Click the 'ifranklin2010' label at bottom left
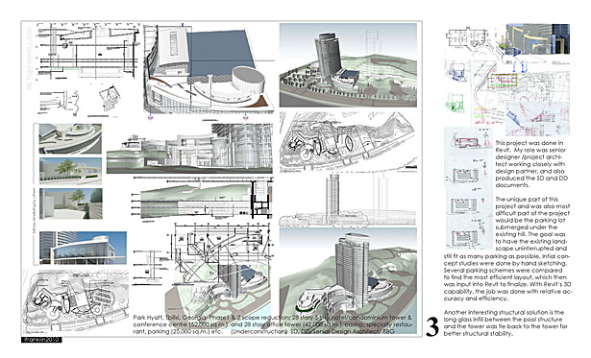Viewport: 591px width, 358px height. [41, 340]
